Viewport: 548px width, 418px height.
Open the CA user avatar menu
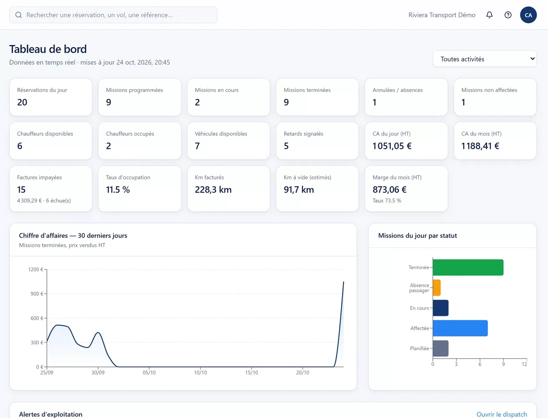coord(528,15)
